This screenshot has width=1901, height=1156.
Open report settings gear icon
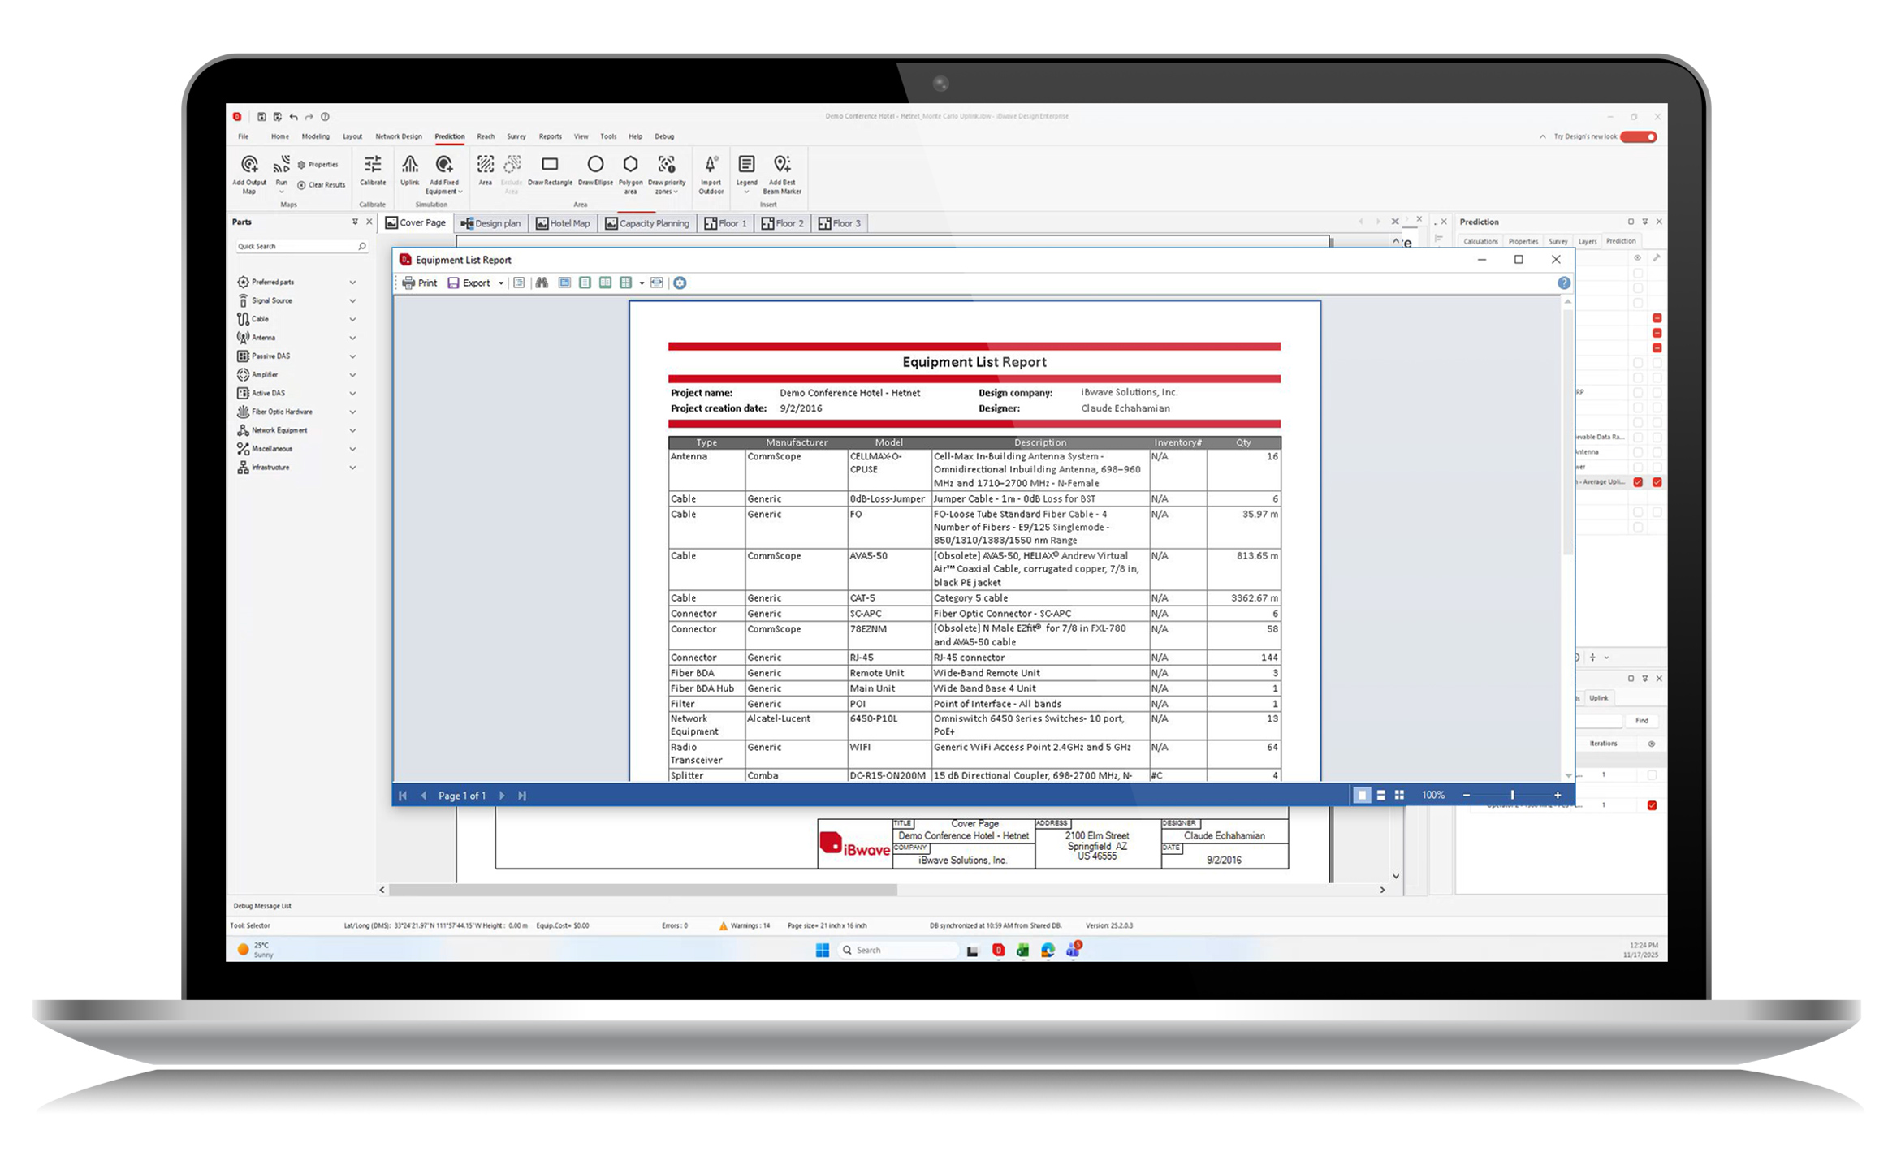680,283
